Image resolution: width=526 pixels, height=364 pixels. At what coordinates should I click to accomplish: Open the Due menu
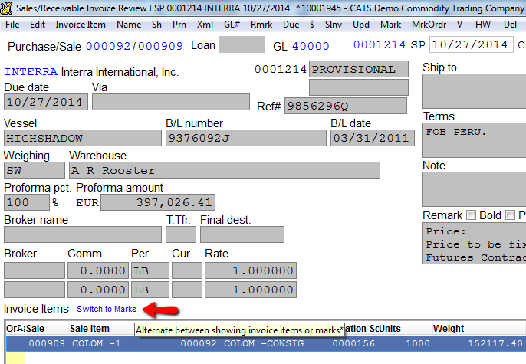click(x=291, y=25)
